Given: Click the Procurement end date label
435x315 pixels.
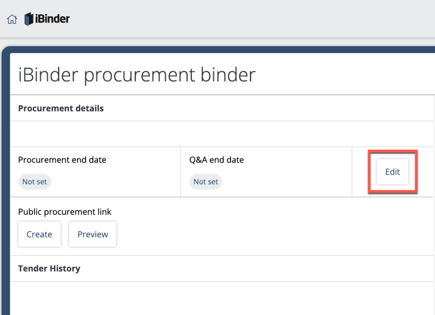Looking at the screenshot, I should click(x=62, y=160).
